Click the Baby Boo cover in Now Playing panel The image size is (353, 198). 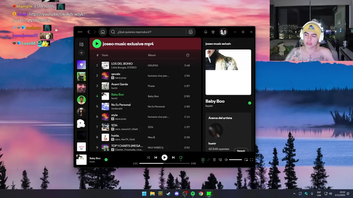(228, 72)
